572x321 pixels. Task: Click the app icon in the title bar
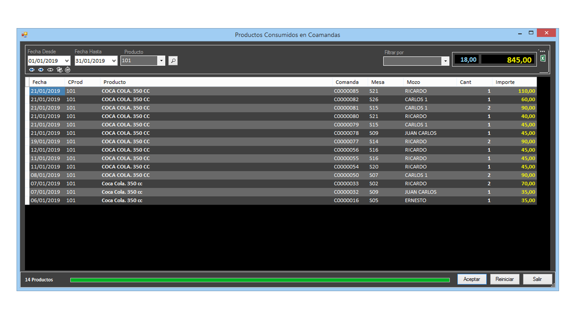[25, 35]
